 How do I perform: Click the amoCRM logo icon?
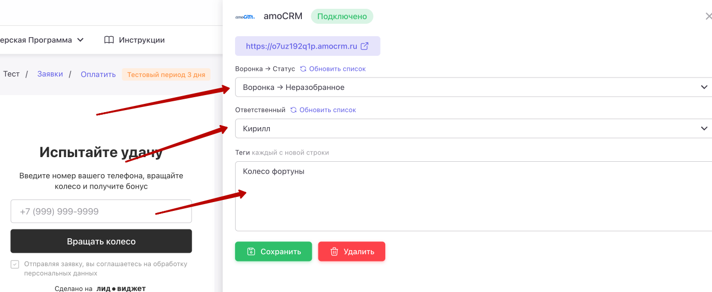pyautogui.click(x=245, y=17)
